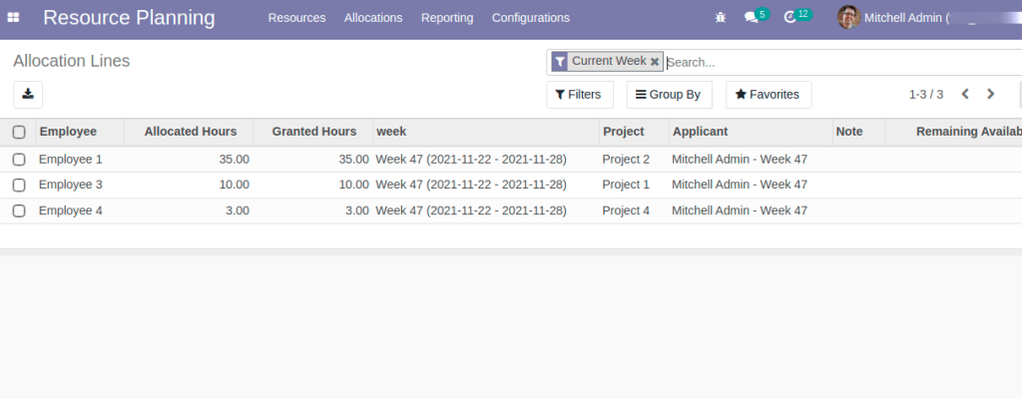Open the Group By dropdown

(x=670, y=95)
